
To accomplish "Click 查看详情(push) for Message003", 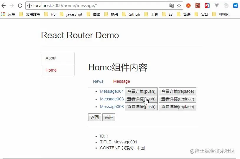I will point(141,99).
